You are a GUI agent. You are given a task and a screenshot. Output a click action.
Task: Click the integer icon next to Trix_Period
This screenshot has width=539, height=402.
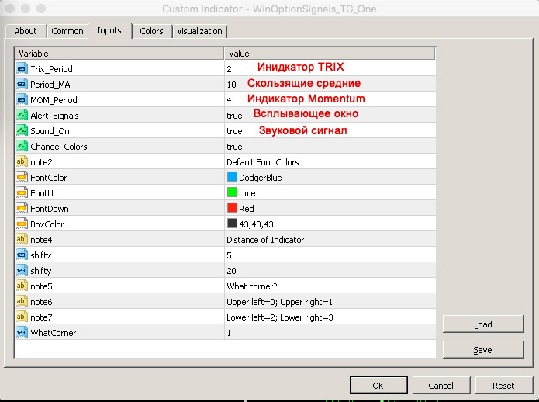tap(21, 68)
